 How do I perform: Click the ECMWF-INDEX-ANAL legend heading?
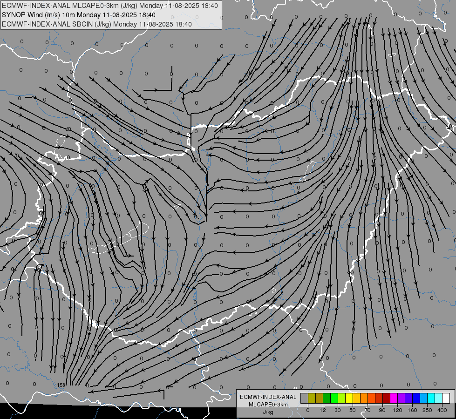268,397
